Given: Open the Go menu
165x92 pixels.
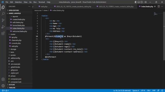Looking at the screenshot, I should coord(30,2).
